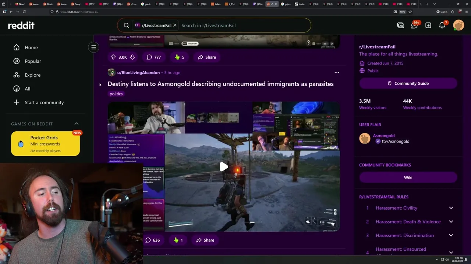Click the system tray volume icon

pos(447,260)
